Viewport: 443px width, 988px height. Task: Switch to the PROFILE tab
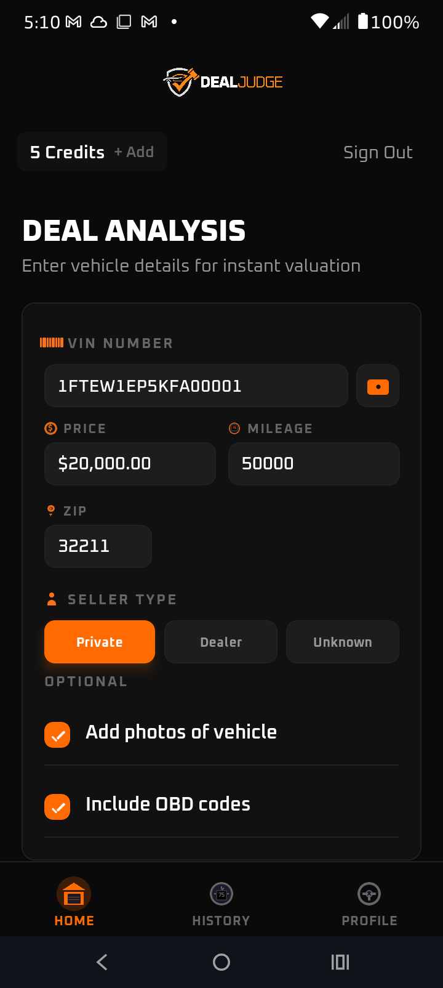369,903
